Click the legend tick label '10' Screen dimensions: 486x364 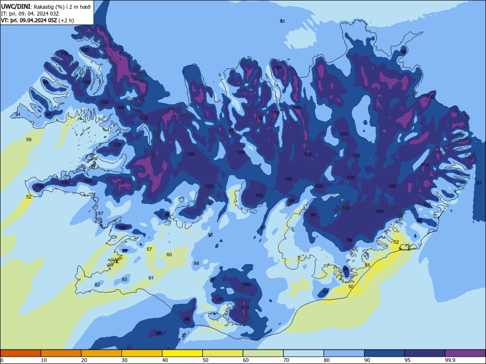click(44, 360)
